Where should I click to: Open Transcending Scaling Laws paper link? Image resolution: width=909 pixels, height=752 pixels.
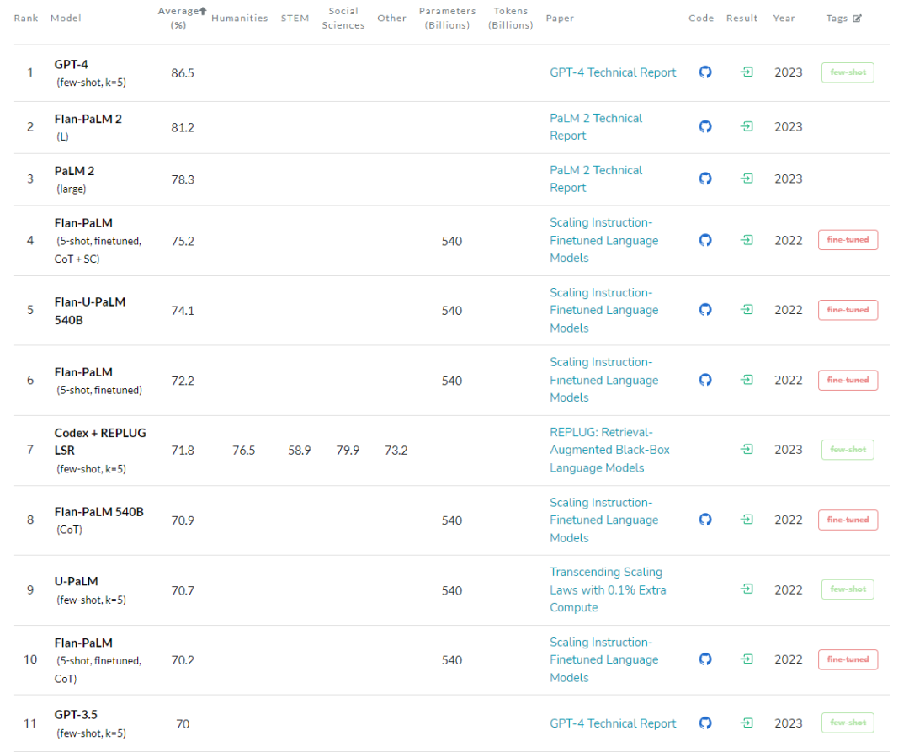[x=609, y=589]
